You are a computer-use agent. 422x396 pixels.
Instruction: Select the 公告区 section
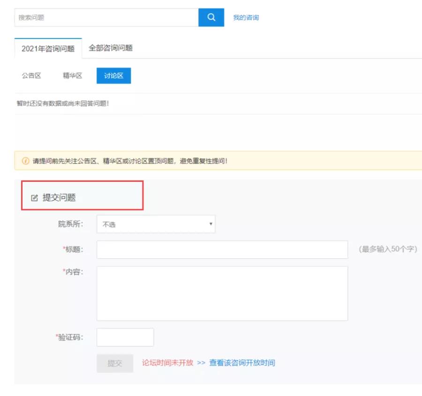point(31,76)
